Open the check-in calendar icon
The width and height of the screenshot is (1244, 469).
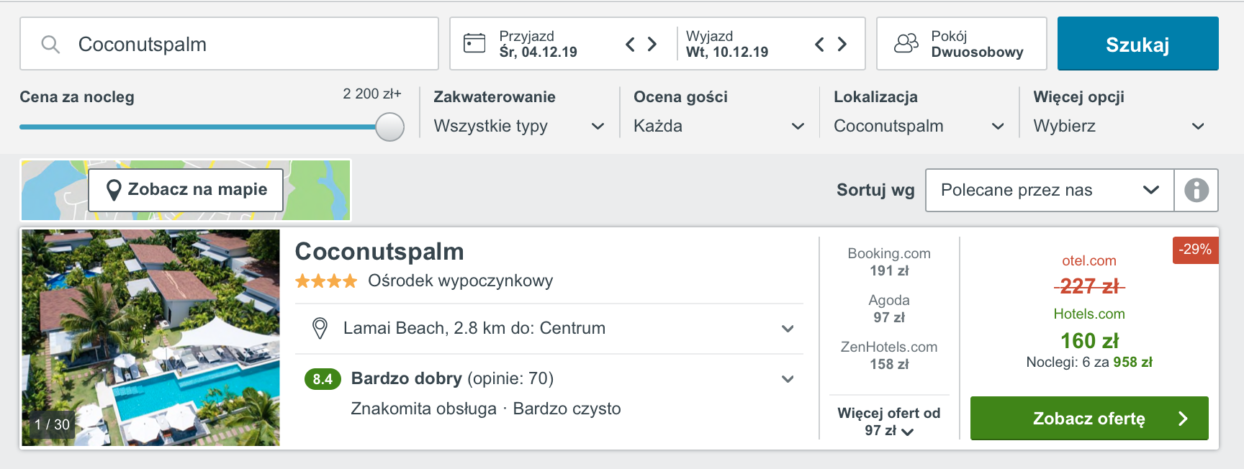[474, 43]
